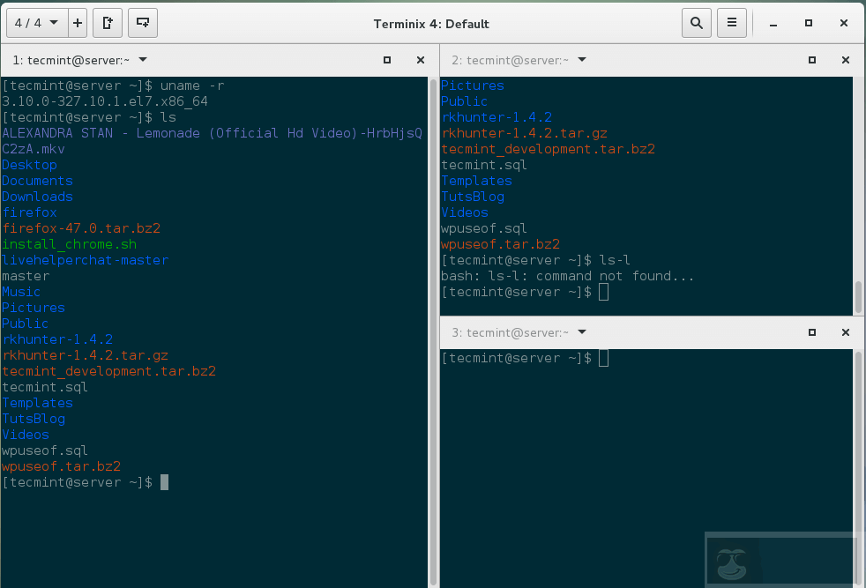This screenshot has height=588, width=866.
Task: Expand terminal 2 title dropdown arrow
Action: pyautogui.click(x=581, y=60)
